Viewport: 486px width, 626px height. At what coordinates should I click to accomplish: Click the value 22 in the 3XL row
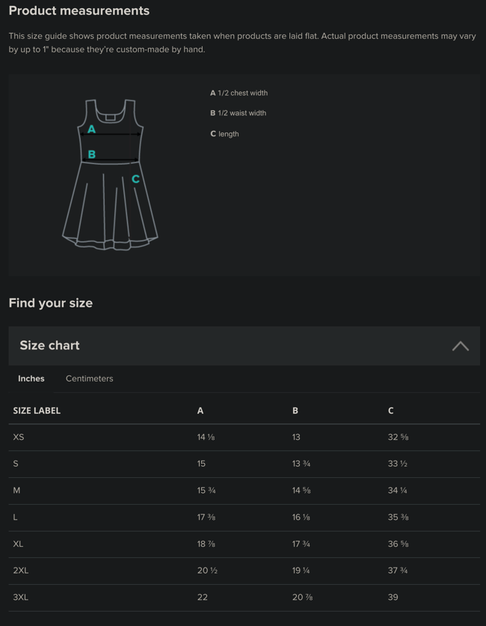point(202,597)
